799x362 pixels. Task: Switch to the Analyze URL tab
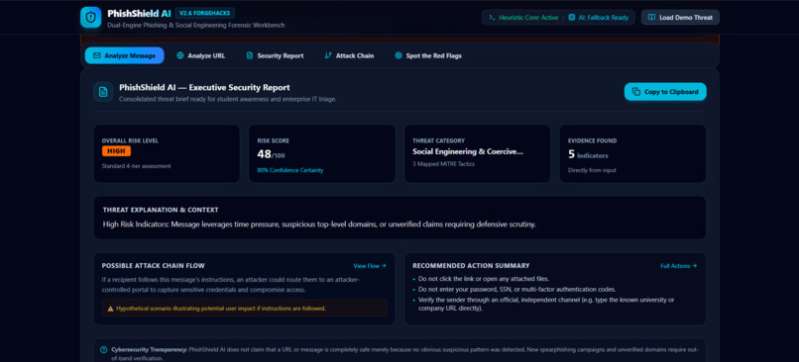click(x=201, y=56)
